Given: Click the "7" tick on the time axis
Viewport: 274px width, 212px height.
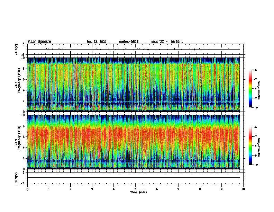Looking at the screenshot, I should tap(179, 189).
